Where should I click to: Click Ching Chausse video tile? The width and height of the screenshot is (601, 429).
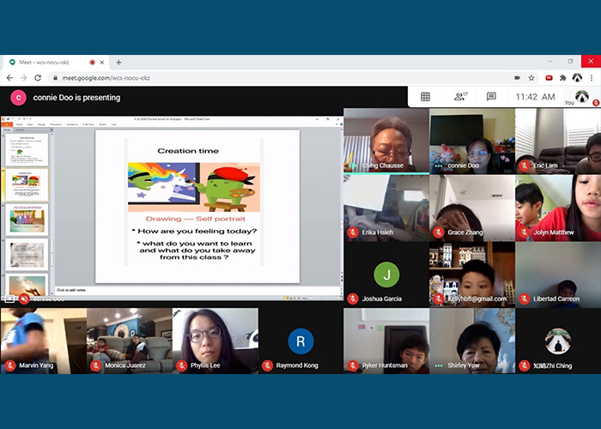[x=386, y=140]
